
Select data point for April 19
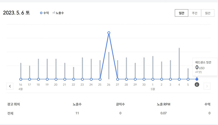pyautogui.click(x=47, y=79)
